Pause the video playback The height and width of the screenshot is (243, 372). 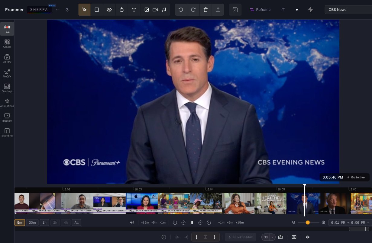(x=192, y=222)
